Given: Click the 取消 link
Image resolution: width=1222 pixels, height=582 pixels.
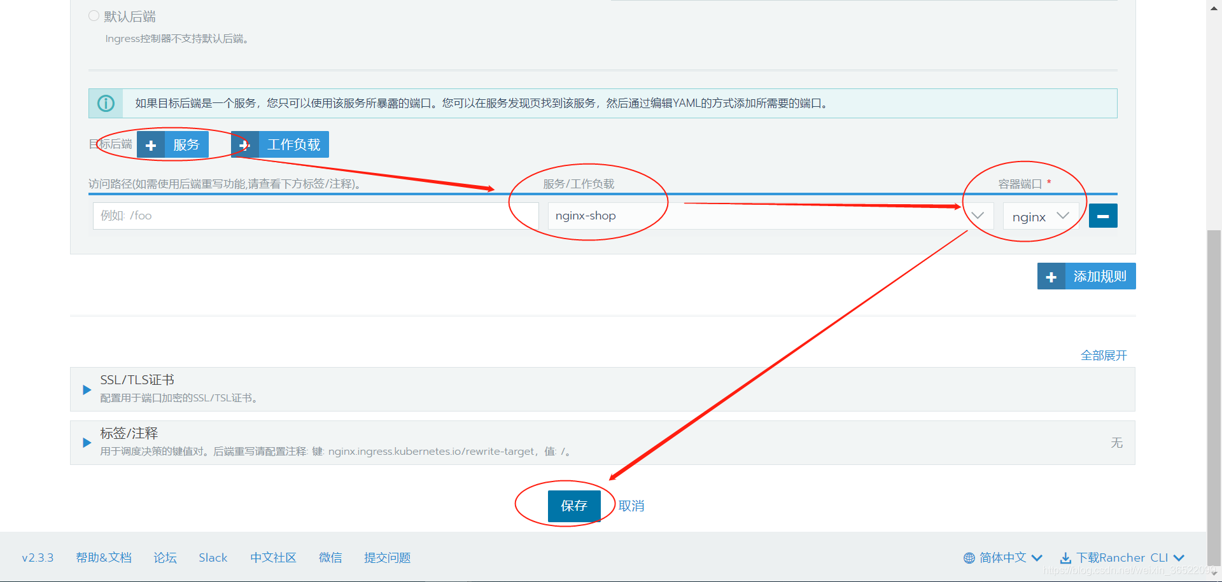Looking at the screenshot, I should [631, 506].
